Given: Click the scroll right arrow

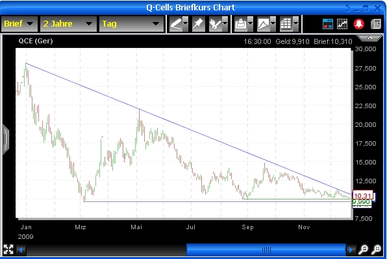Looking at the screenshot, I should pyautogui.click(x=351, y=250).
